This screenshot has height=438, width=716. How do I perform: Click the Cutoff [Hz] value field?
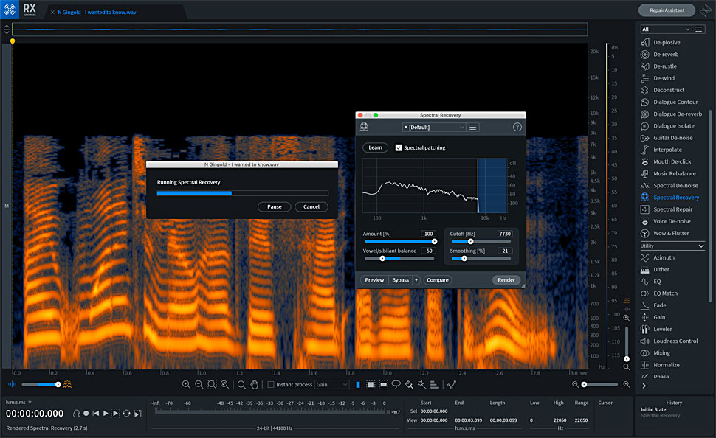pos(505,234)
